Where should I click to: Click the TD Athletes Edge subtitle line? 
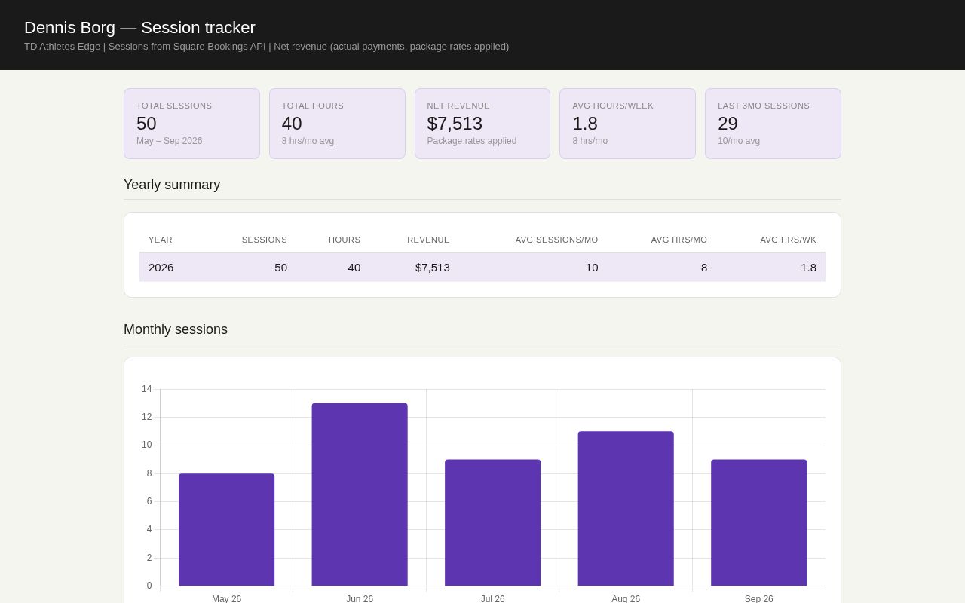[266, 47]
